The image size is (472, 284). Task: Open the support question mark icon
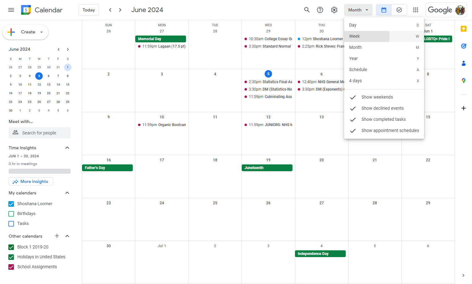pos(320,10)
